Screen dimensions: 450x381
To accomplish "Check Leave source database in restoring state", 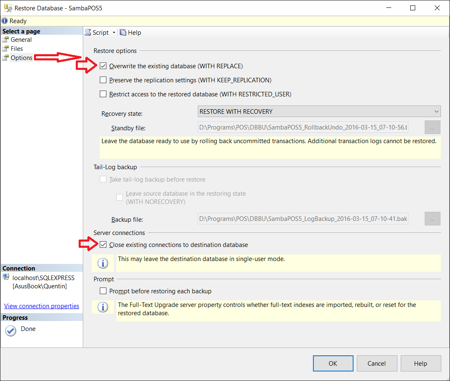I will pyautogui.click(x=120, y=197).
